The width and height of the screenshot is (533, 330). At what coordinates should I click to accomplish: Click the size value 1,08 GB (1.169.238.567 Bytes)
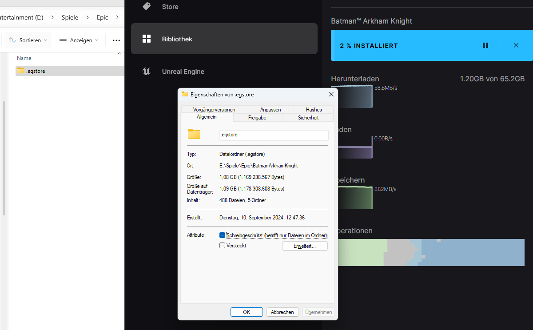coord(252,177)
